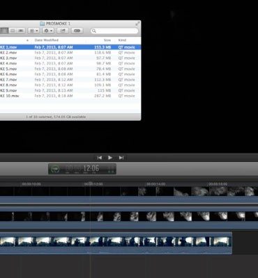
Task: Switch Finder to column view
Action: click(13, 31)
